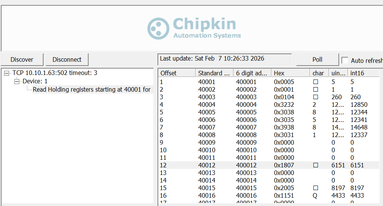Image resolution: width=383 pixels, height=206 pixels.
Task: Select register cell 40016
Action: pos(207,195)
